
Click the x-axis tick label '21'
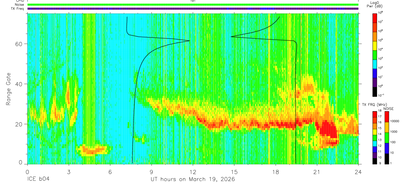click(x=317, y=172)
